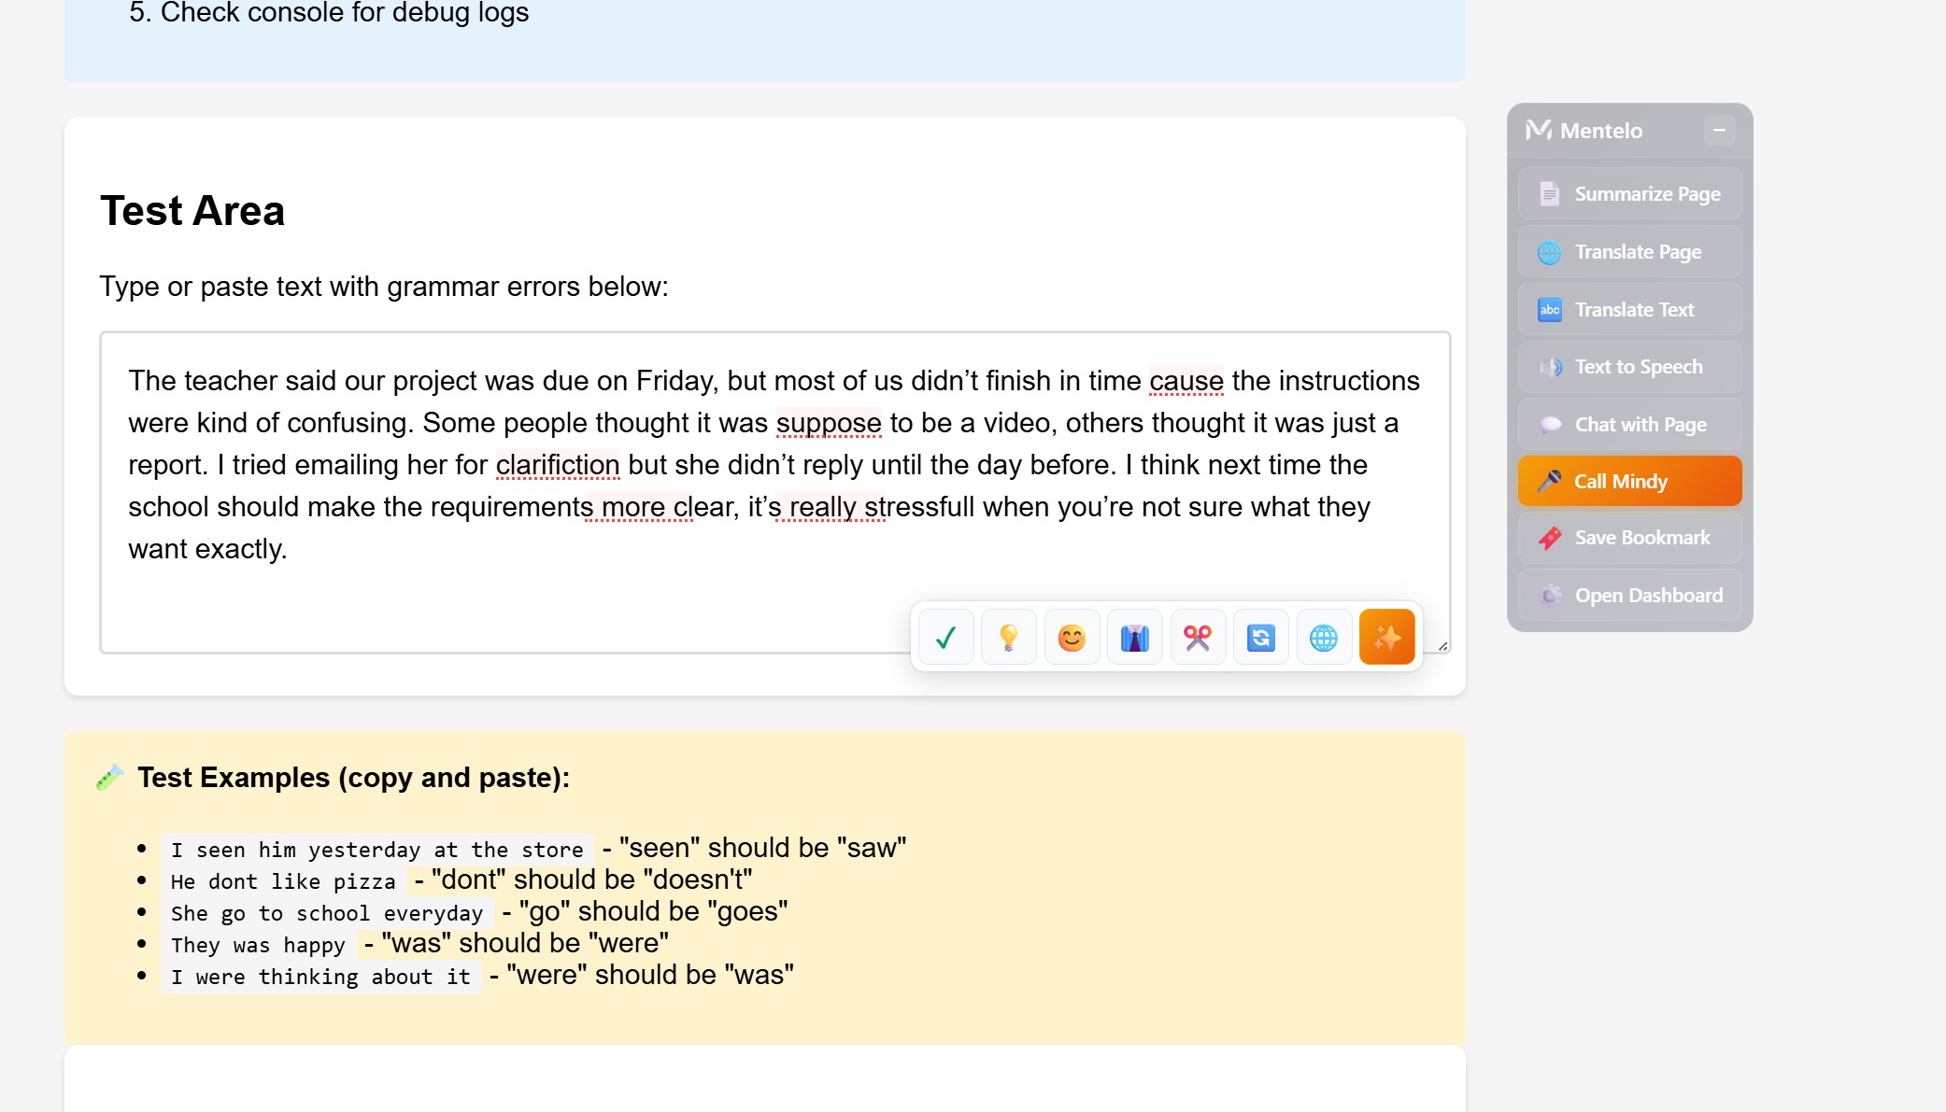The width and height of the screenshot is (1946, 1112).
Task: Open Chat with Page
Action: (1629, 425)
